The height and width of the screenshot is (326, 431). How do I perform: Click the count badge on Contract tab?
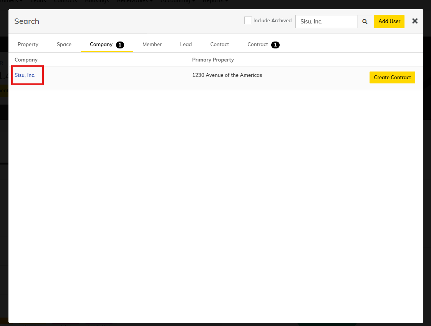pyautogui.click(x=275, y=45)
